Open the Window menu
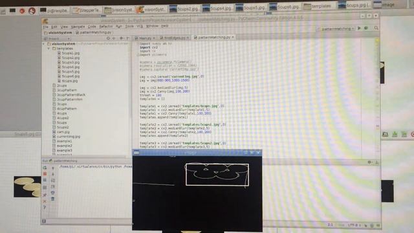 point(152,26)
